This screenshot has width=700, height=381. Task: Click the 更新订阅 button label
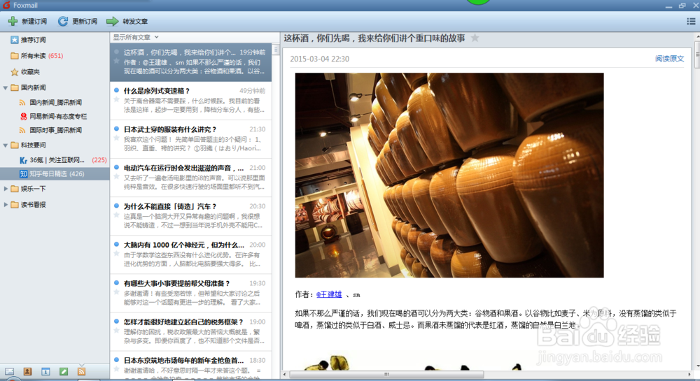click(x=85, y=22)
